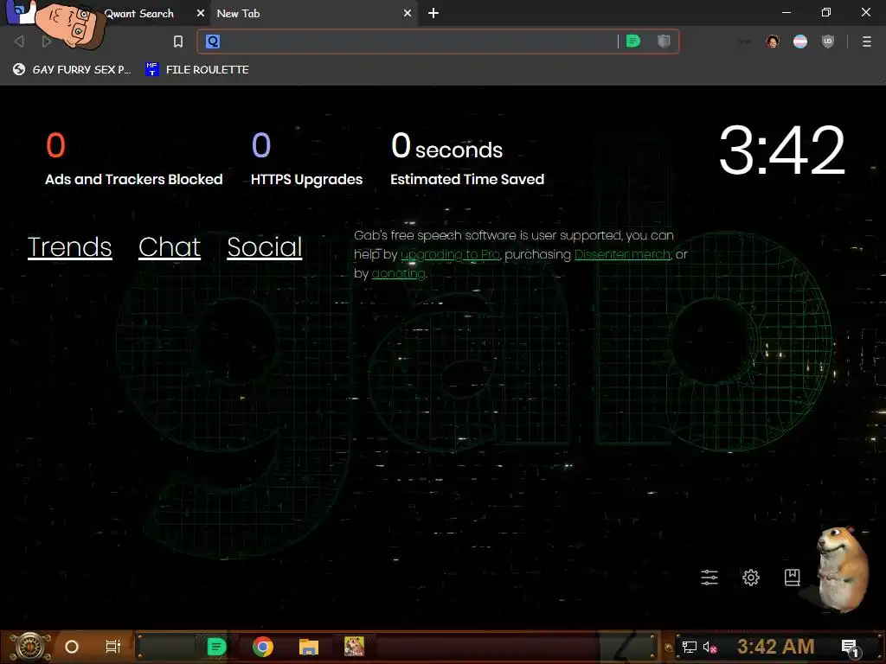The width and height of the screenshot is (886, 664).
Task: Open the Chat link
Action: 169,246
